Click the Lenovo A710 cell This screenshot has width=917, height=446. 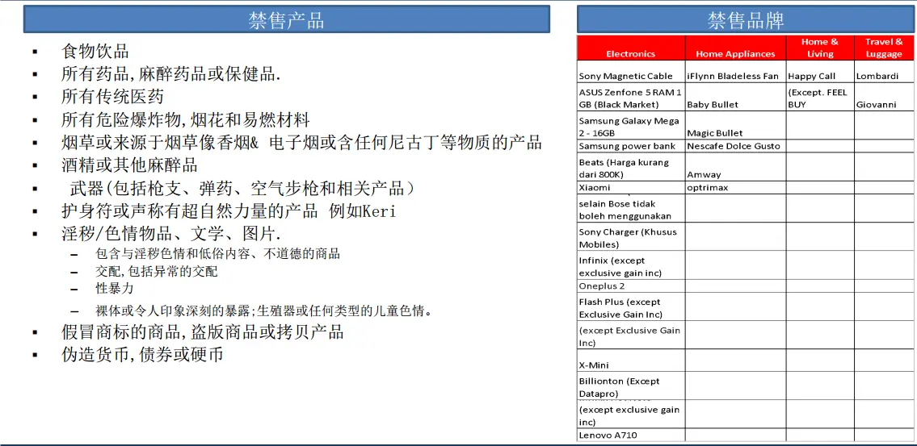click(x=608, y=435)
